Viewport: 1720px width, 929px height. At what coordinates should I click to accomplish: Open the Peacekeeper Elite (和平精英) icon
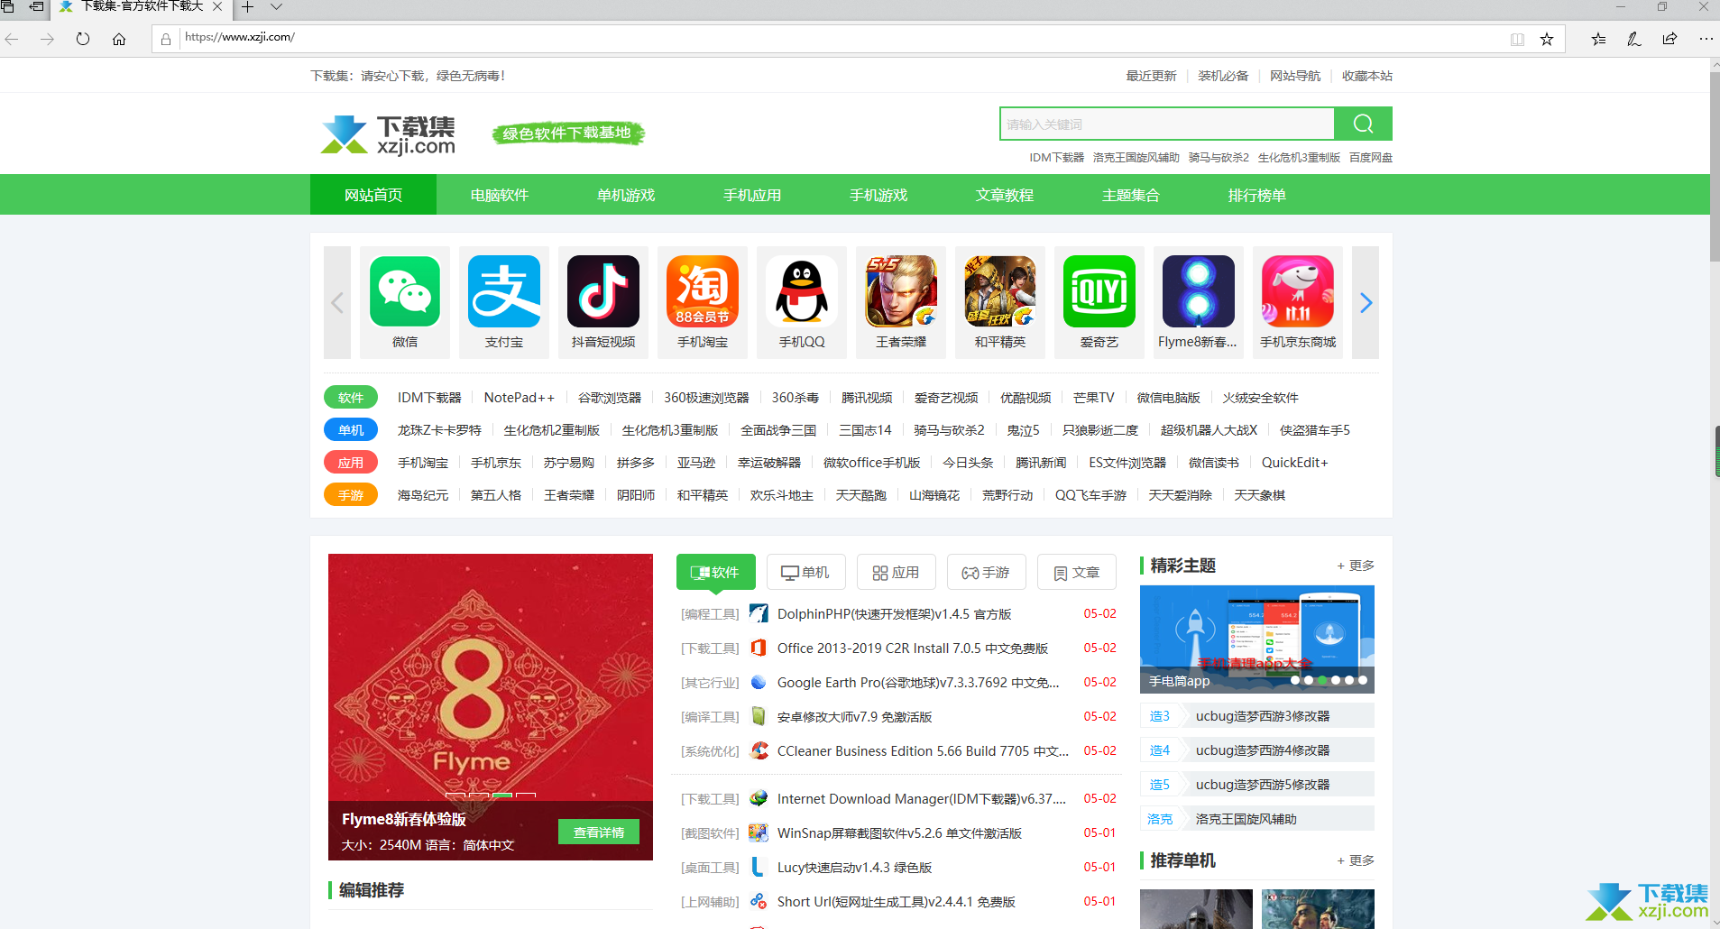1000,291
